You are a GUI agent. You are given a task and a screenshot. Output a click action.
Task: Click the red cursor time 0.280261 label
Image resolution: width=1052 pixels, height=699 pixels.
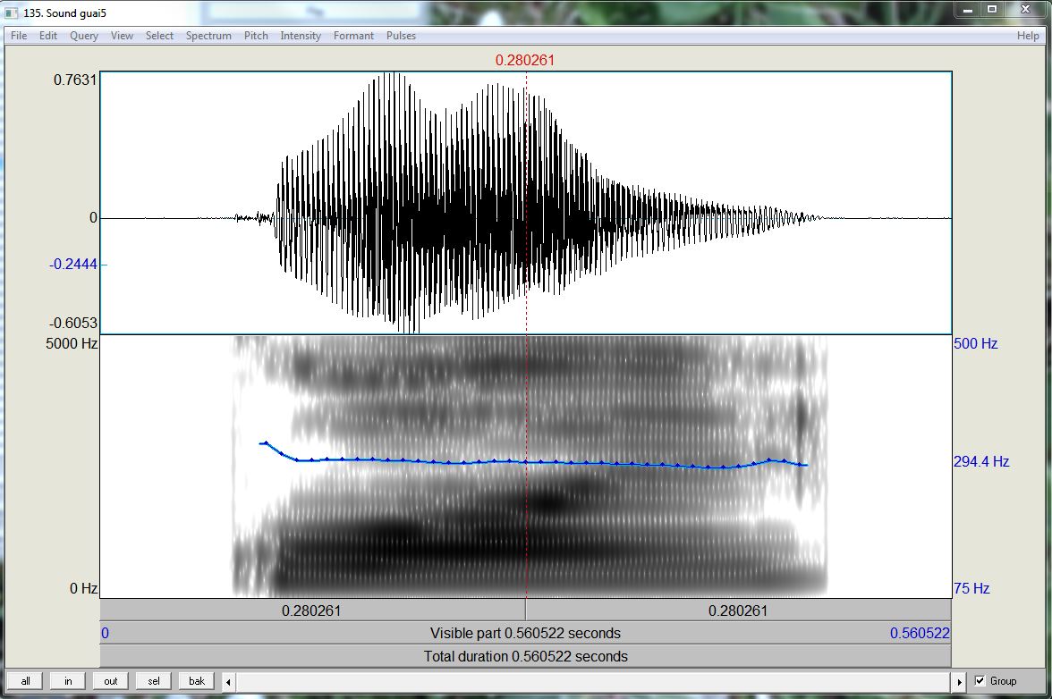(524, 60)
